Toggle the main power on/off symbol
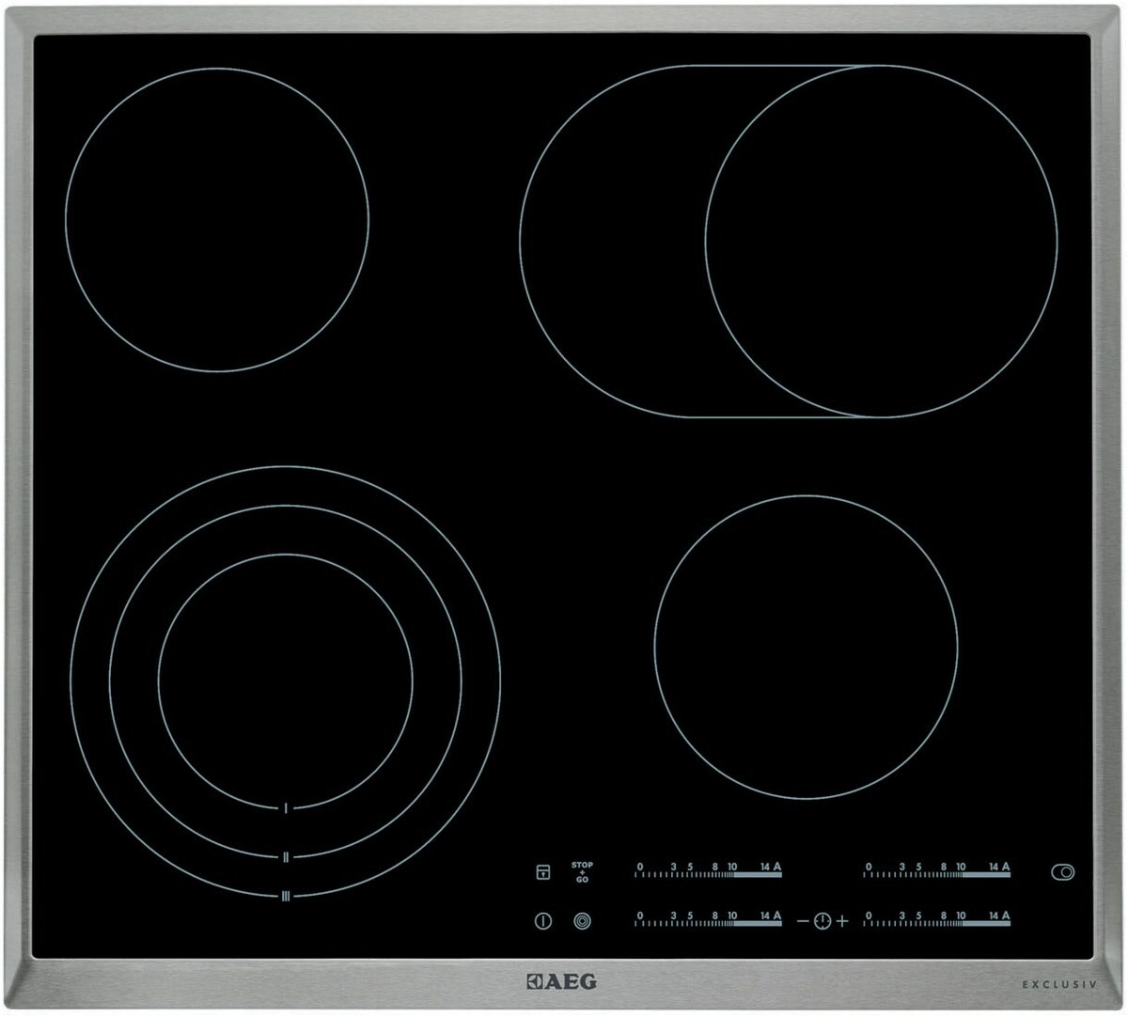Viewport: 1128px width, 1017px height. [542, 921]
